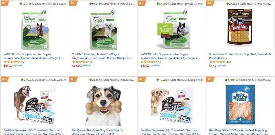Click the #4 rank badge
Screen dimensions: 275x135
(210, 3)
